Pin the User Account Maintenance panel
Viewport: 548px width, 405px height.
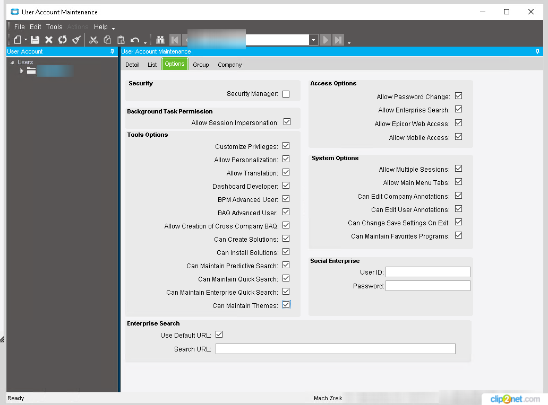tap(537, 51)
